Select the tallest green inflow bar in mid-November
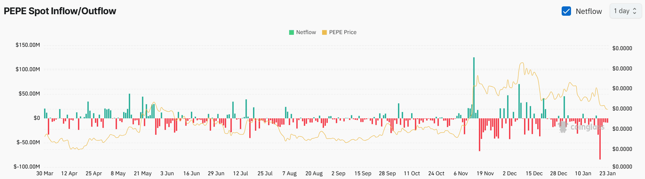The width and height of the screenshot is (645, 179). coord(474,86)
